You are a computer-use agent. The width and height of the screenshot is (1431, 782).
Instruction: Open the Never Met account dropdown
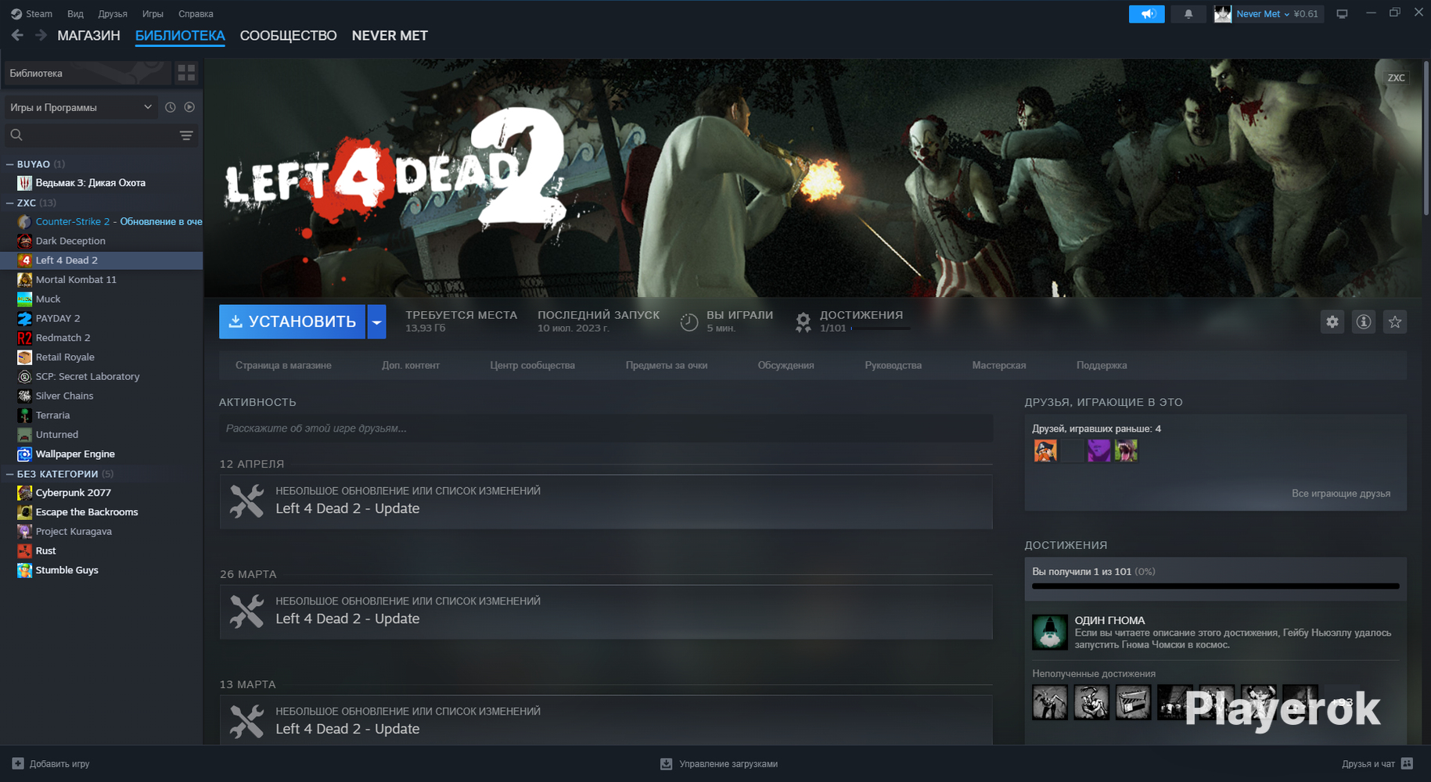tap(1263, 14)
